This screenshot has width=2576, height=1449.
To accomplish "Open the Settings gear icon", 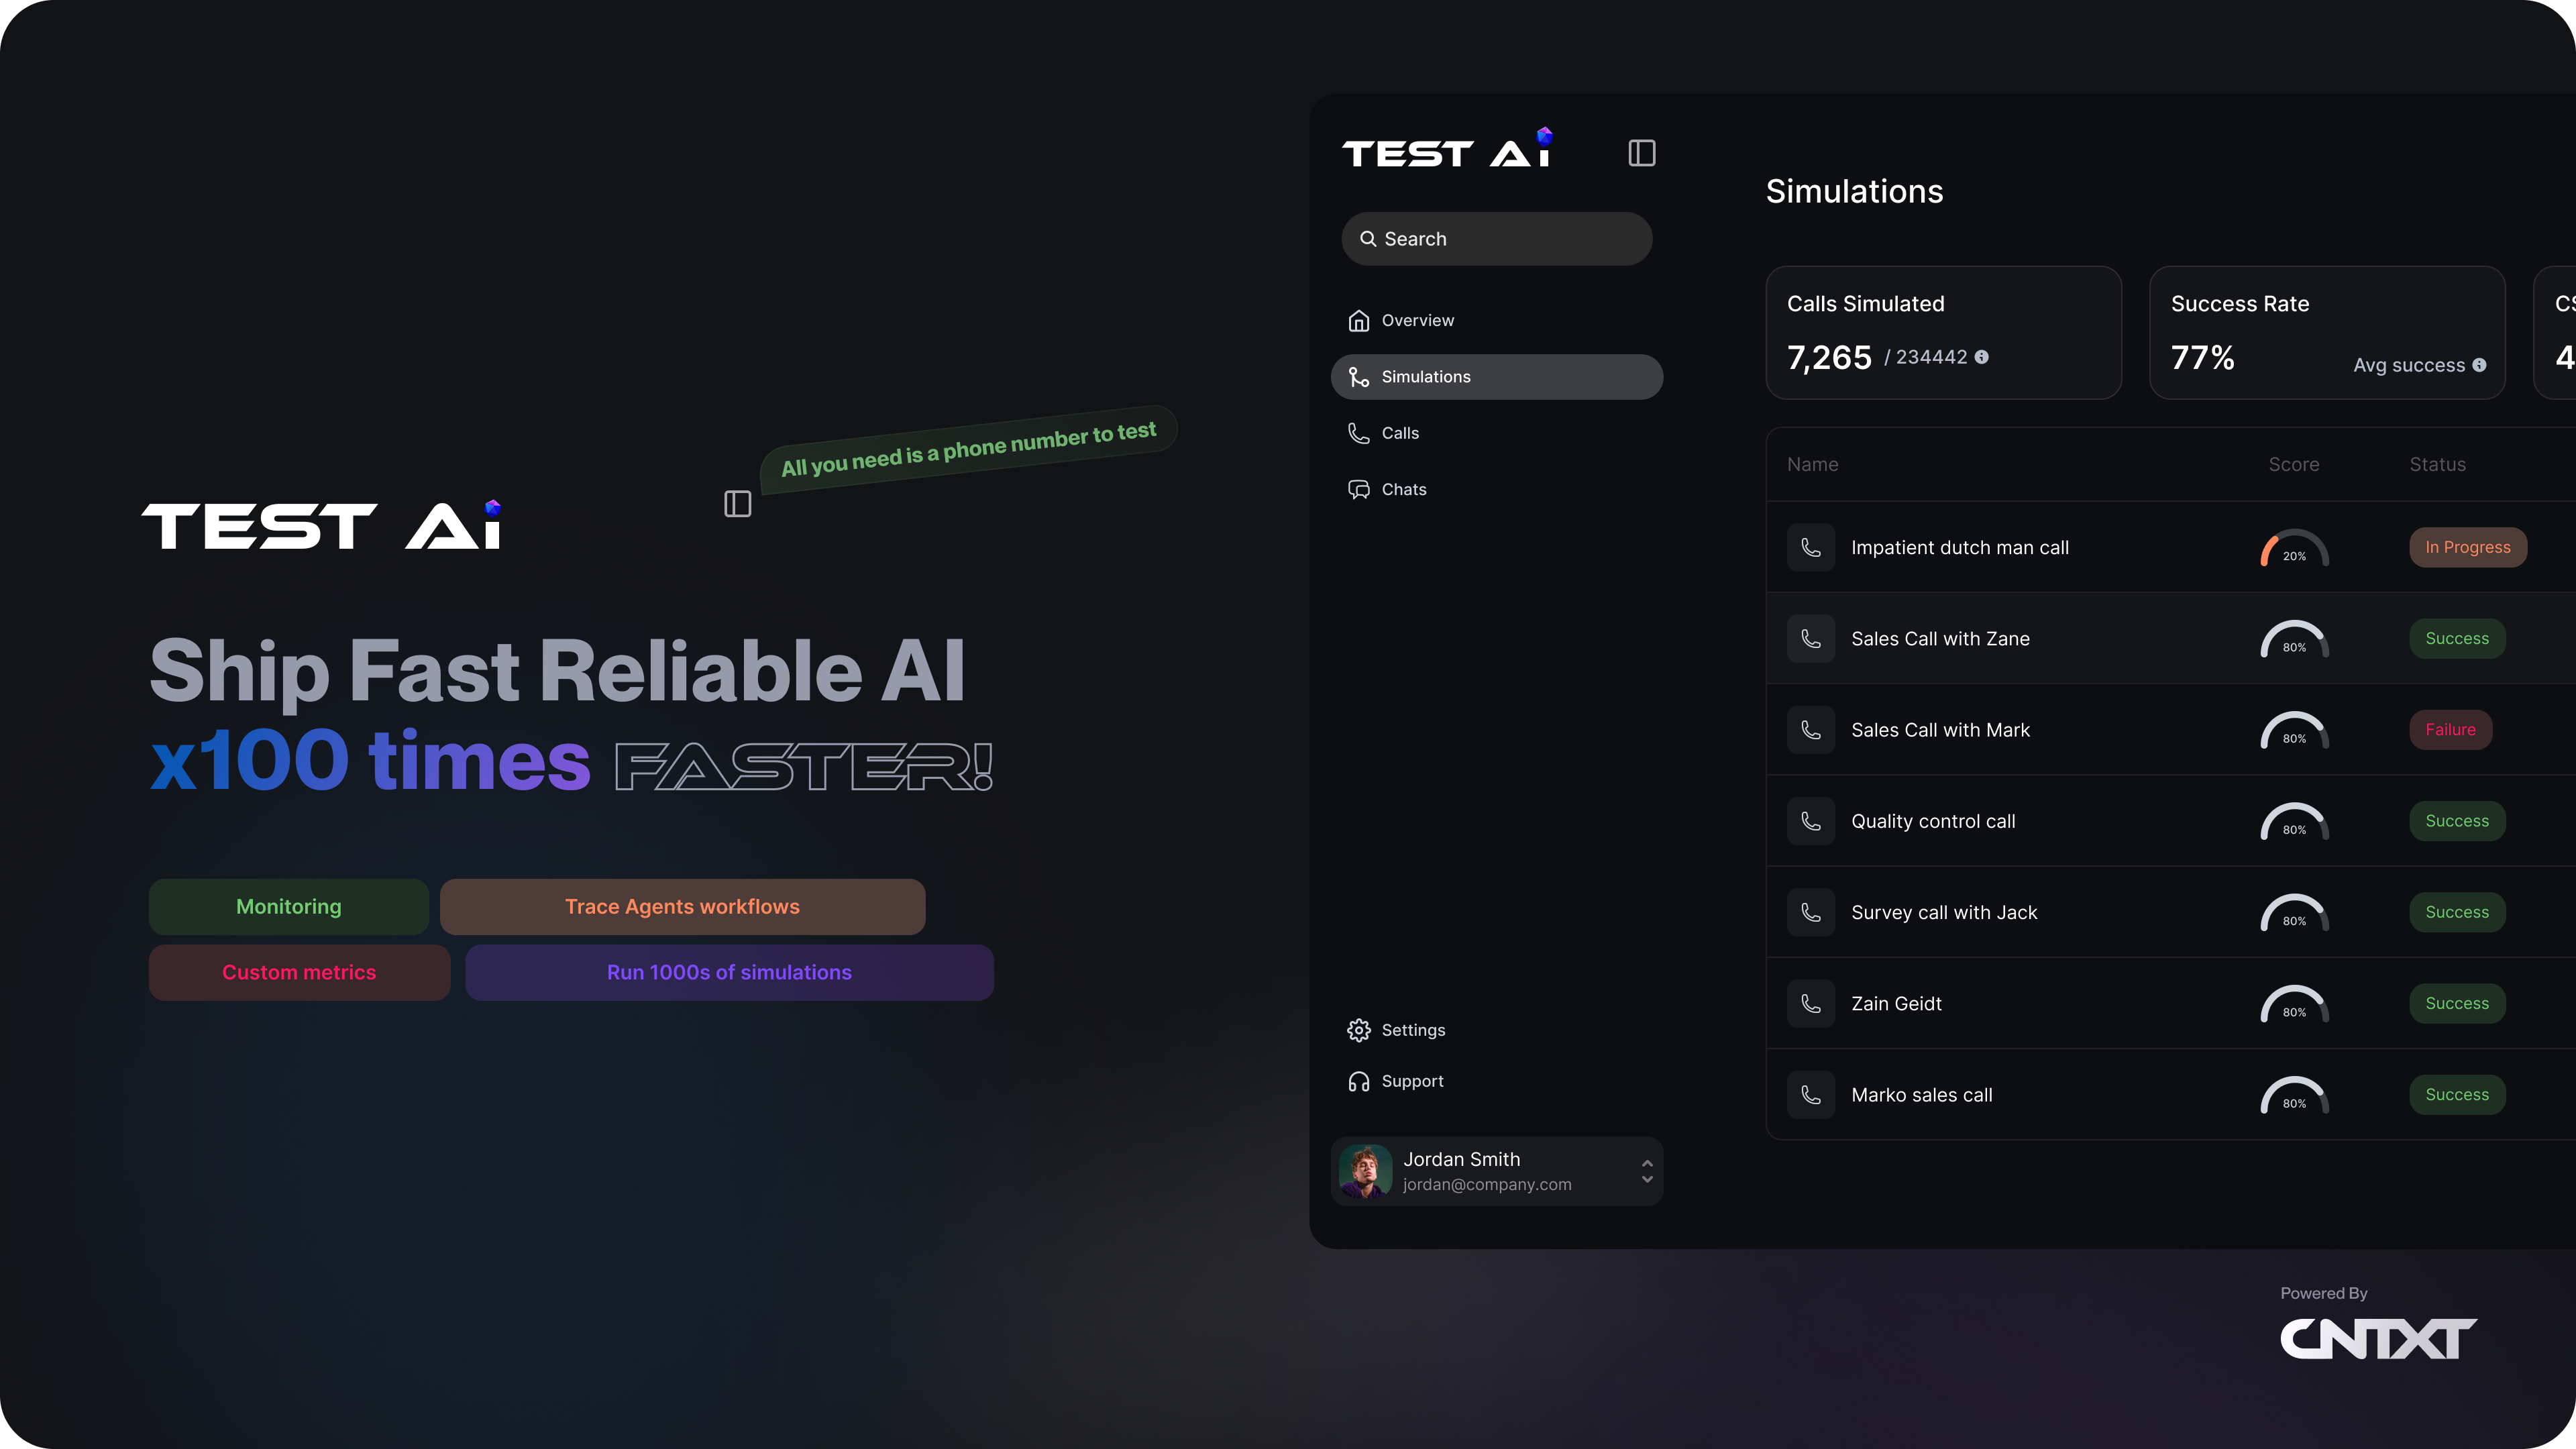I will coord(1359,1030).
